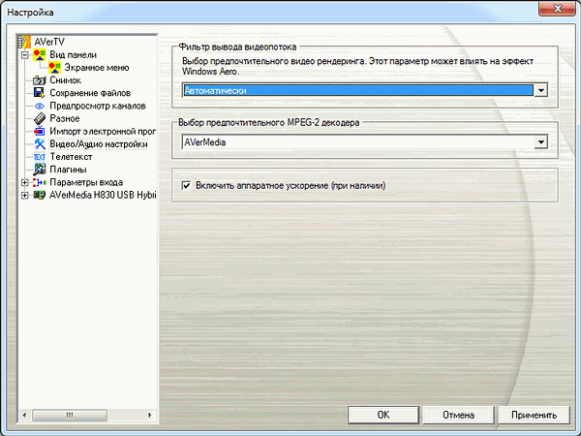Click the Импорт электронной прог TV icon

[x=40, y=131]
